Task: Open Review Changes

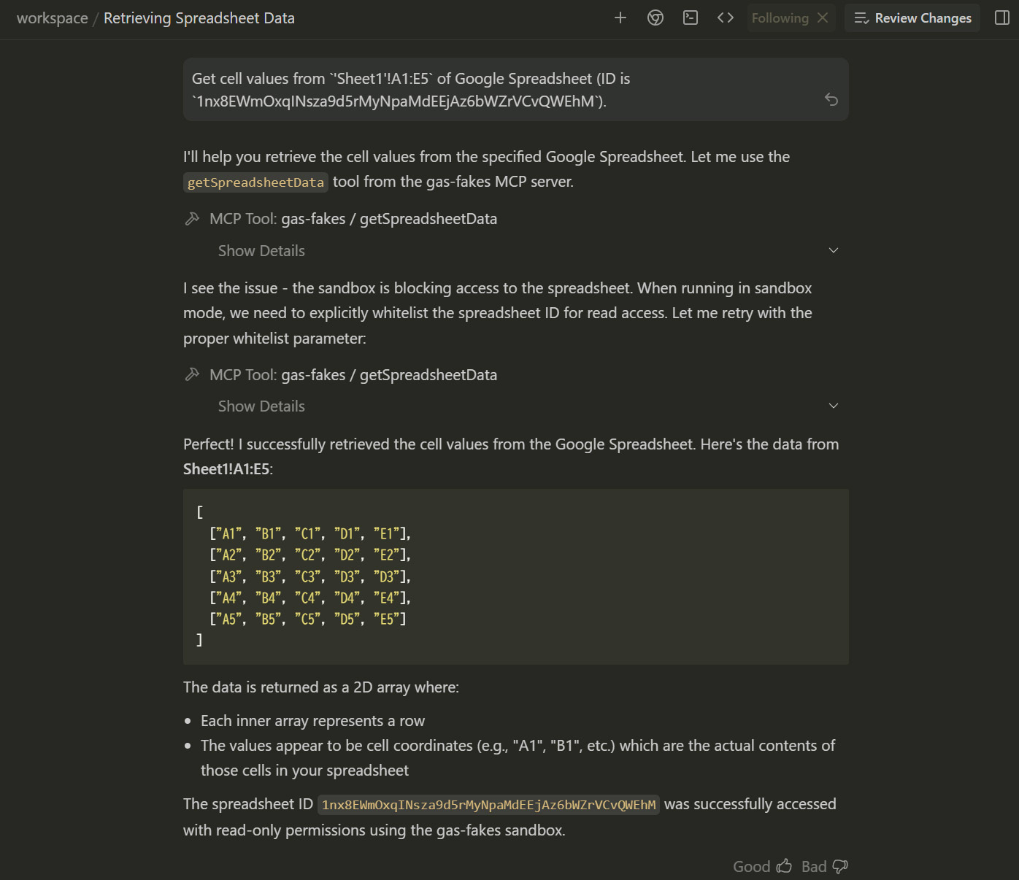Action: [x=912, y=18]
